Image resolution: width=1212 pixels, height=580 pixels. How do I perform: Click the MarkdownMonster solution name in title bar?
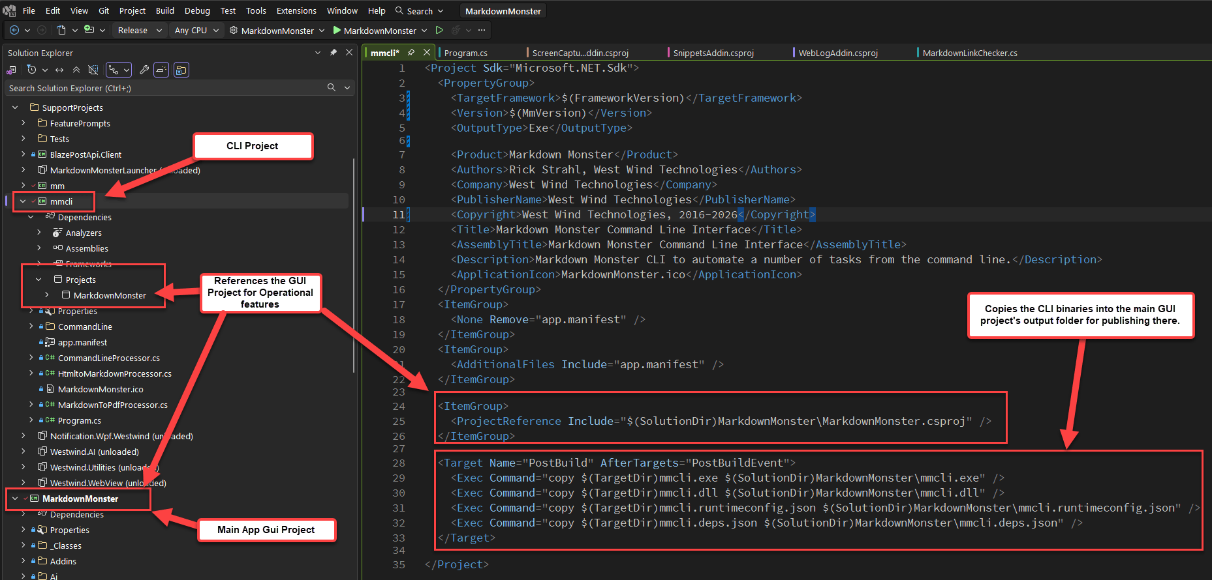click(x=503, y=11)
